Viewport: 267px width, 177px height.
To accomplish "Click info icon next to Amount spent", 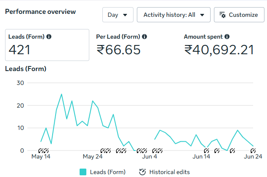I will 227,37.
